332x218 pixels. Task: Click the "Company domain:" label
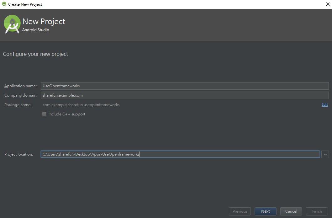(x=21, y=95)
